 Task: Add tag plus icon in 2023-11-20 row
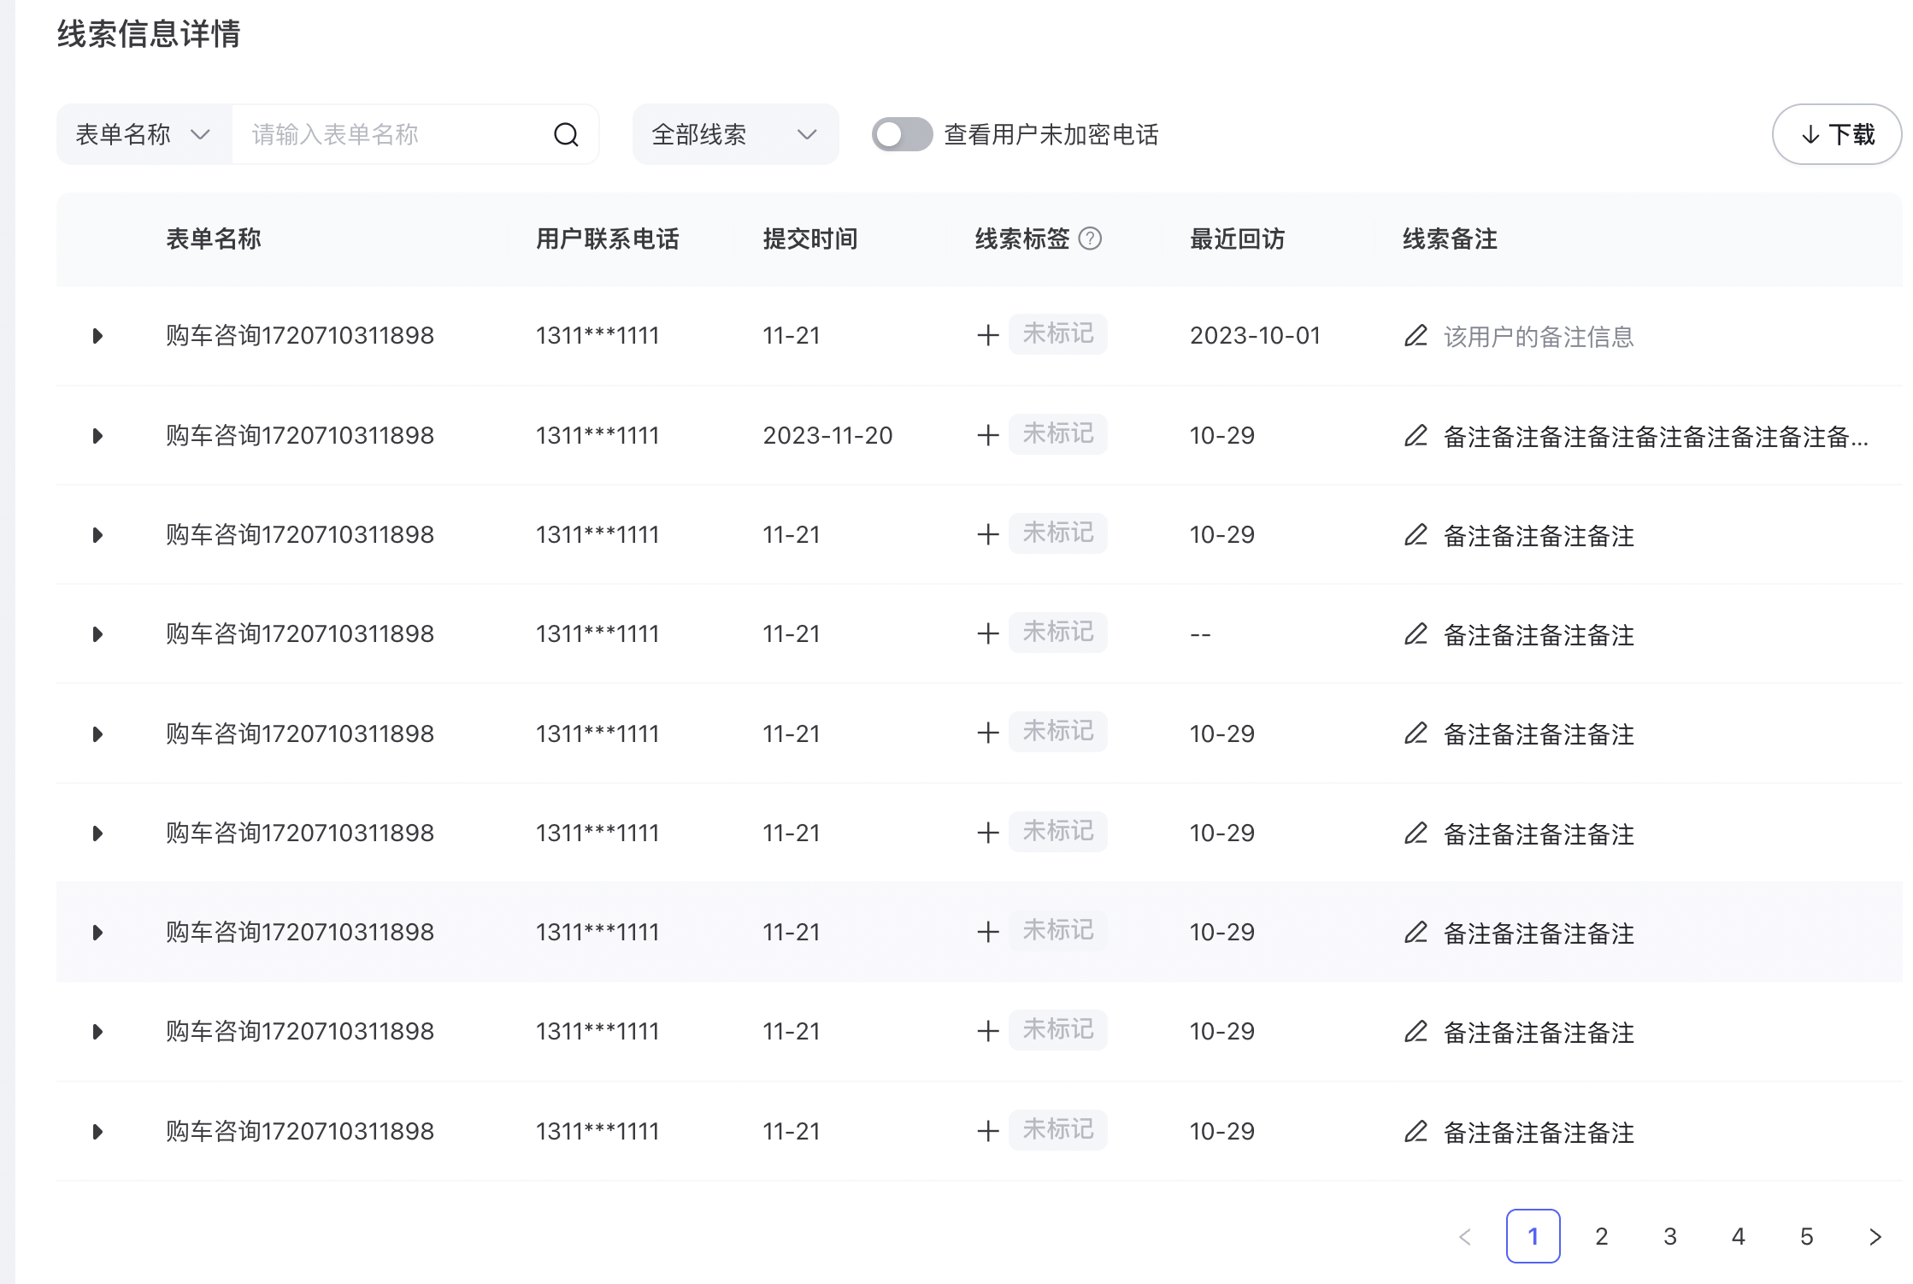coord(988,435)
